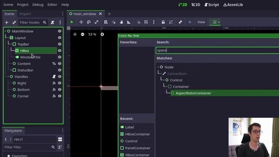Open snapping options three-dot menu
Image resolution: width=279 pixels, height=157 pixels.
click(154, 22)
